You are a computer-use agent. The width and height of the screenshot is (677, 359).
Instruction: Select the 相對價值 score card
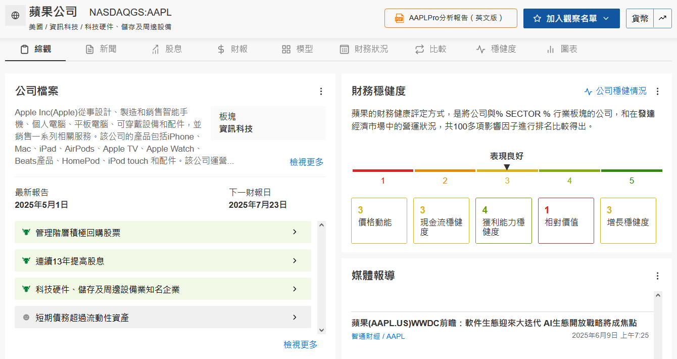pos(566,220)
